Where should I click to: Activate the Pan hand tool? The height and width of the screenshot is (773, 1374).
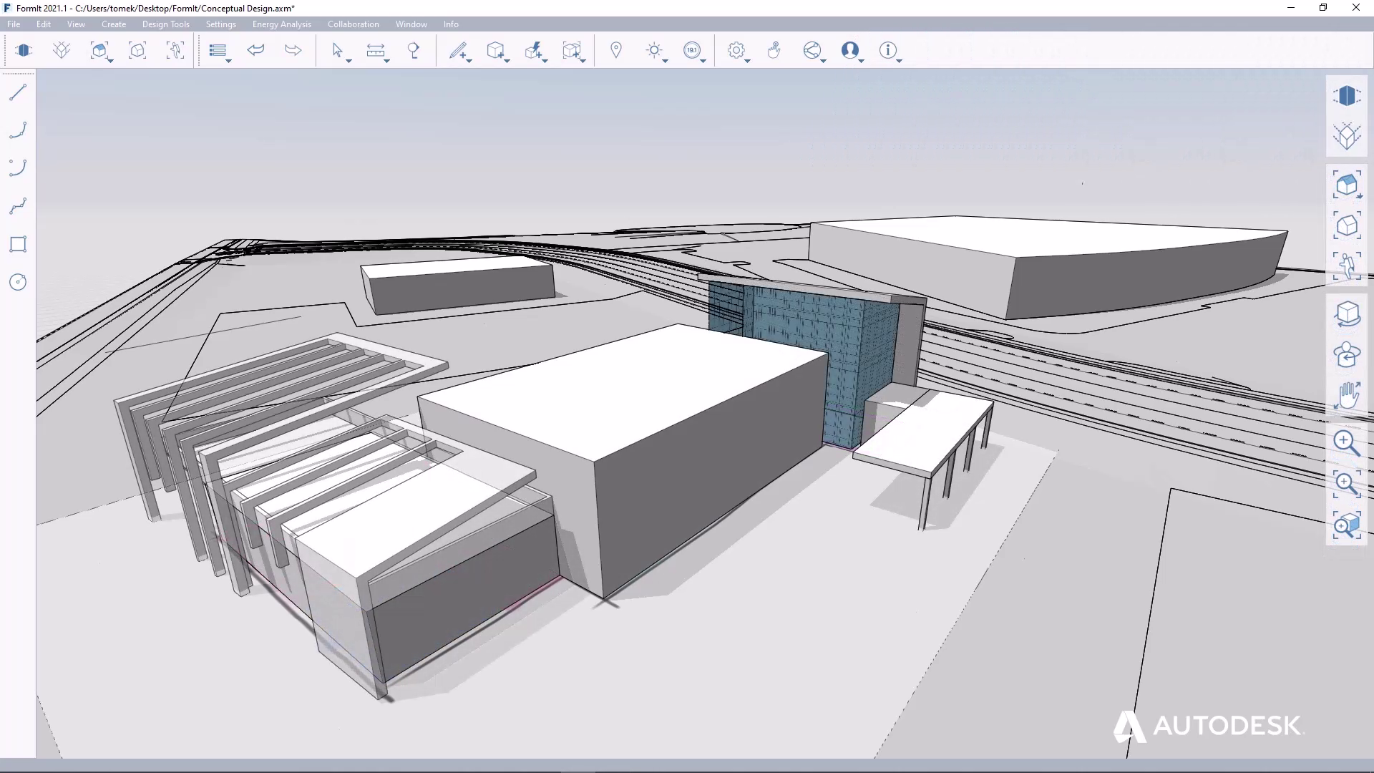click(1348, 394)
